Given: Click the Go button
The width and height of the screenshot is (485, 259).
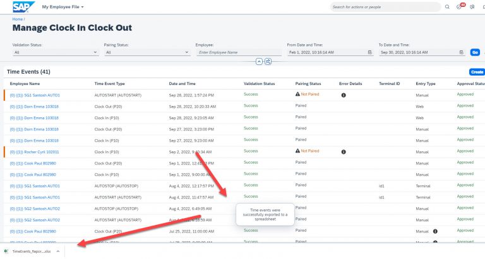Looking at the screenshot, I should (x=475, y=52).
